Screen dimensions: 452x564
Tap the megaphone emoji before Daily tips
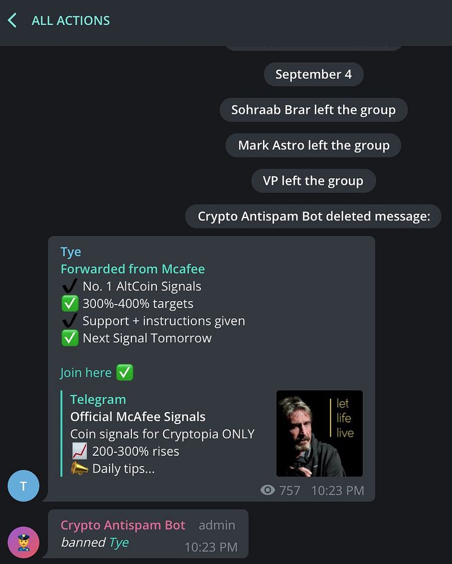[x=79, y=468]
